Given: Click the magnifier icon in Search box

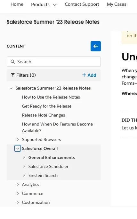Looking at the screenshot, I should (13, 62).
